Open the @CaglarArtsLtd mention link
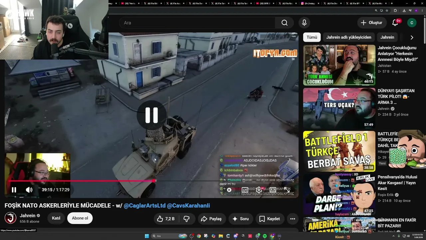This screenshot has width=426, height=240. pyautogui.click(x=144, y=206)
